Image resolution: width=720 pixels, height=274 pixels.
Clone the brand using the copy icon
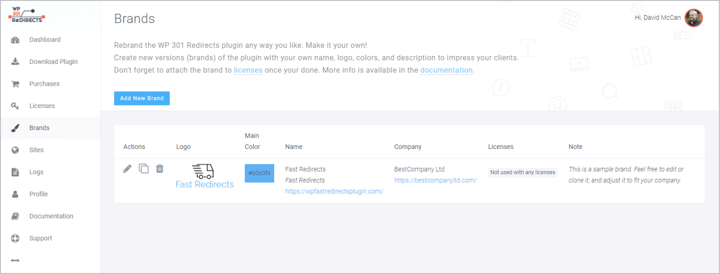143,169
